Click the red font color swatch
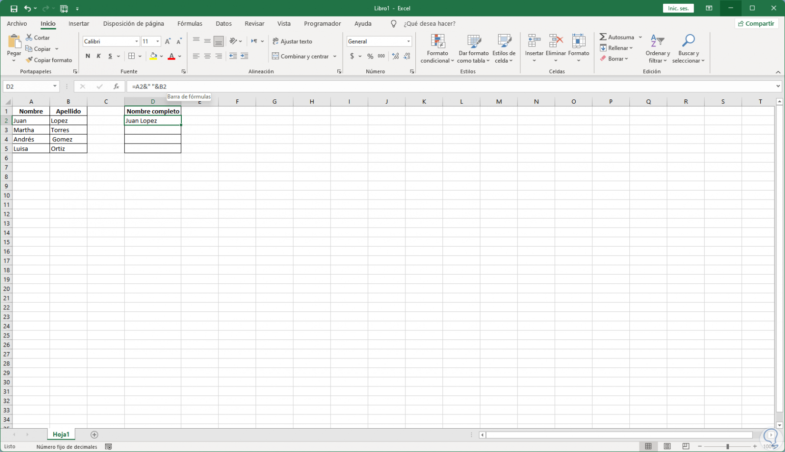The width and height of the screenshot is (785, 452). coord(171,56)
